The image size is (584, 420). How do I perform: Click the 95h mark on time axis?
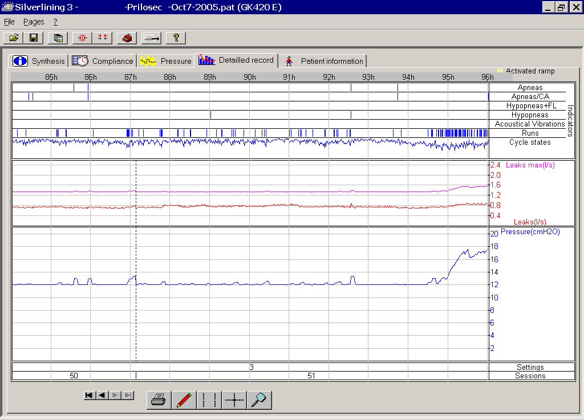click(448, 77)
